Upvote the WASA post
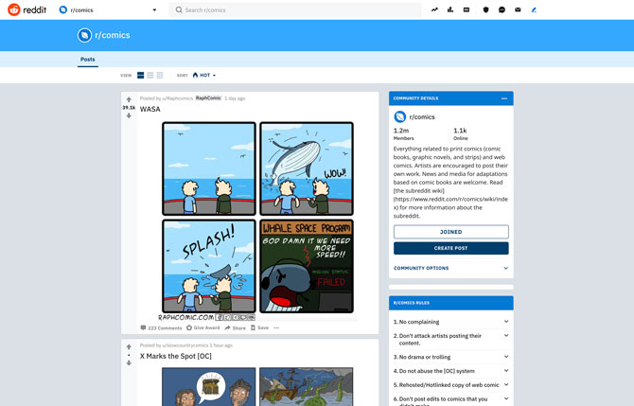Screen dimensions: 634x406 [129, 99]
